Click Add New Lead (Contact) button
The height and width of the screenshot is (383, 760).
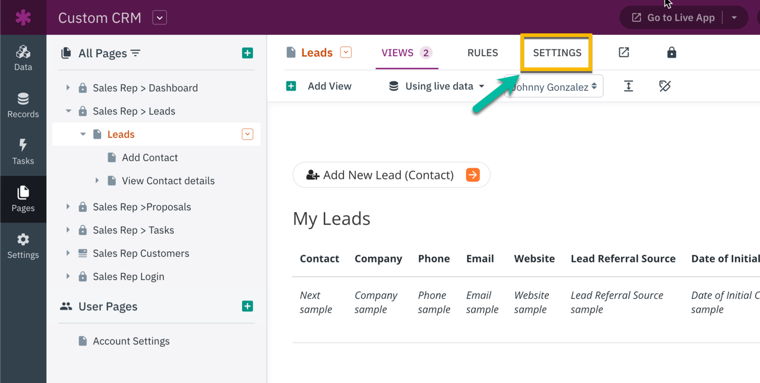(x=391, y=175)
